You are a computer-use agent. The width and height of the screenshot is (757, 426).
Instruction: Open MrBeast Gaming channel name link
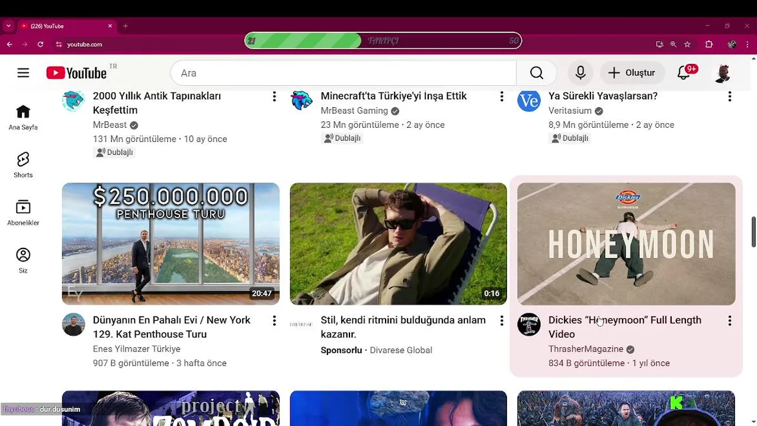[x=354, y=111]
